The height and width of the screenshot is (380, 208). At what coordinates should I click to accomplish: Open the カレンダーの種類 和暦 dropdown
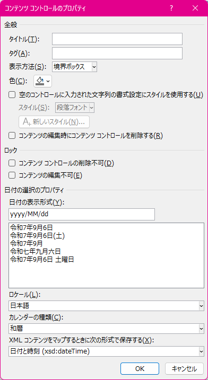(106, 329)
